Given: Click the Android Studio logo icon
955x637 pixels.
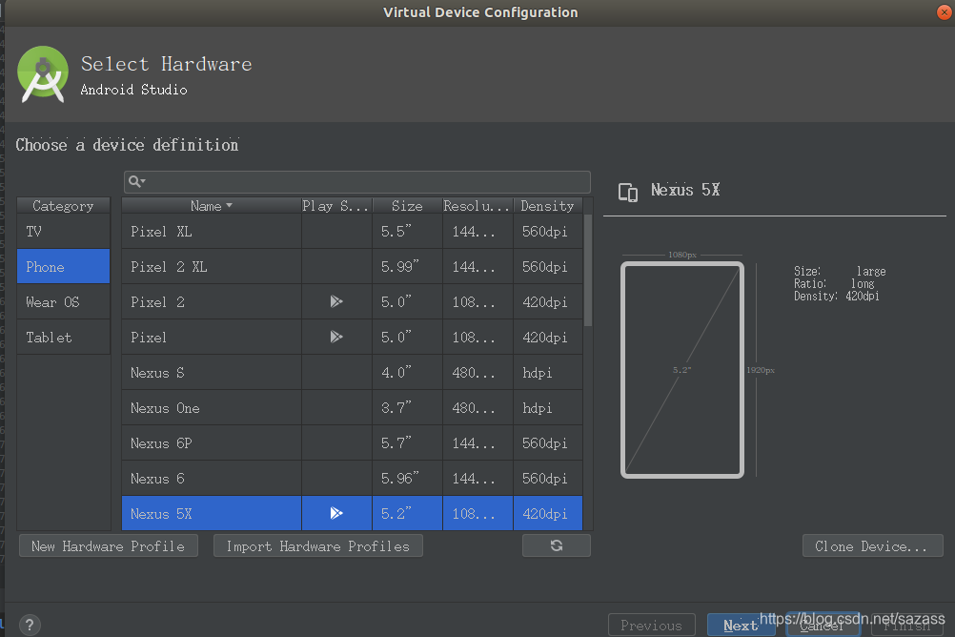Looking at the screenshot, I should pyautogui.click(x=43, y=74).
